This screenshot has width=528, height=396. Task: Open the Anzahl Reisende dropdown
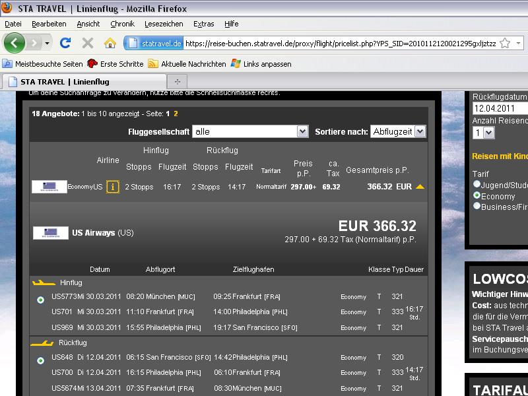484,133
